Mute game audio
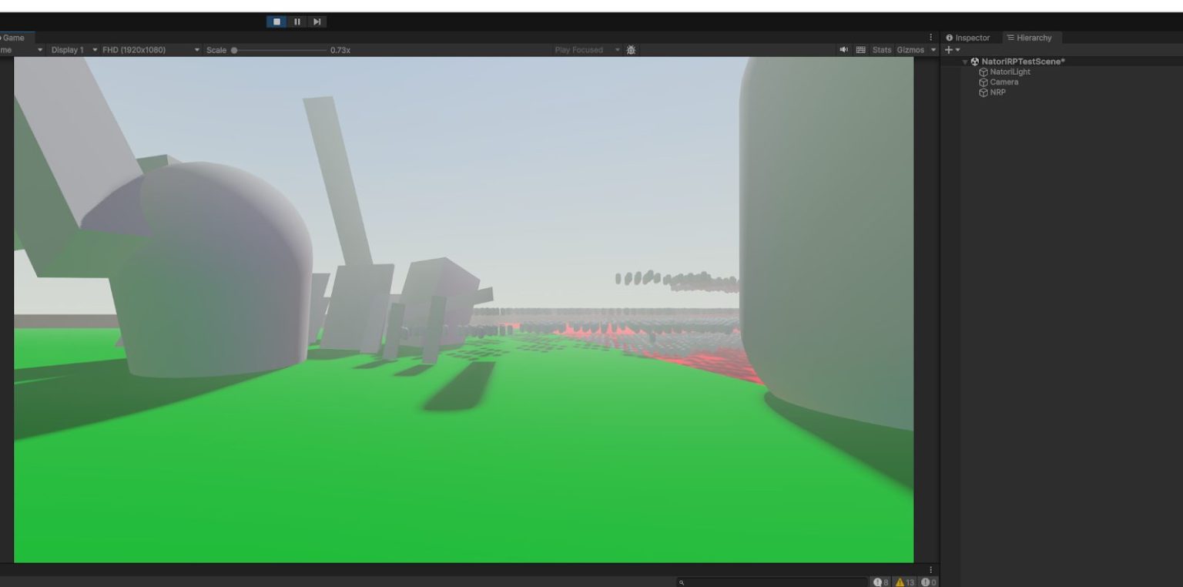This screenshot has width=1183, height=587. pyautogui.click(x=843, y=49)
